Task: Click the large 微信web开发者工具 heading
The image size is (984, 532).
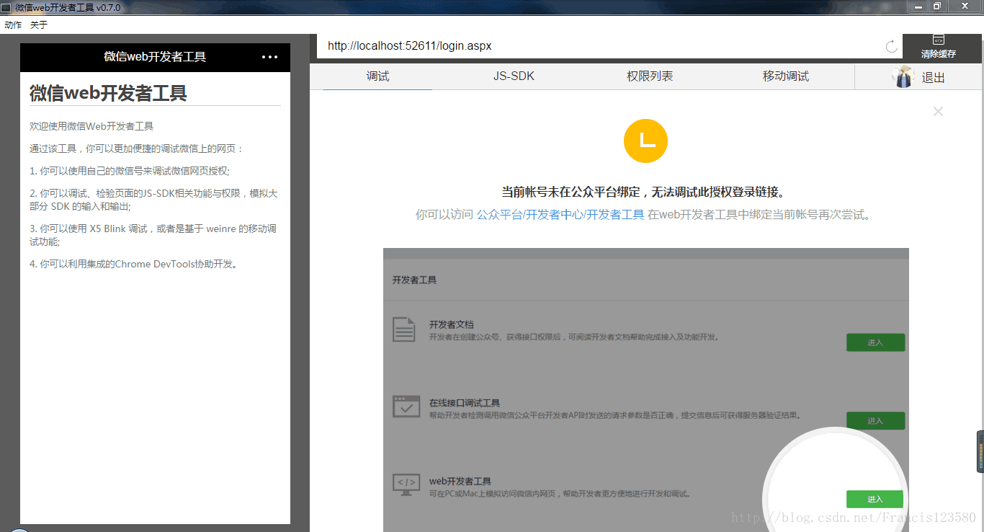Action: [108, 93]
